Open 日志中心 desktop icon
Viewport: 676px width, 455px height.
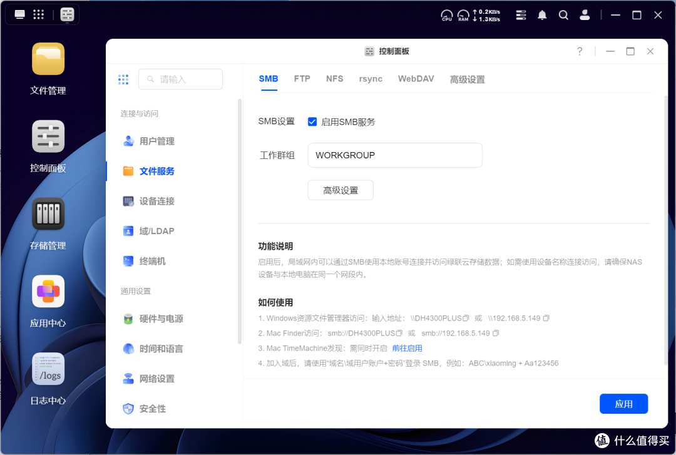[48, 369]
